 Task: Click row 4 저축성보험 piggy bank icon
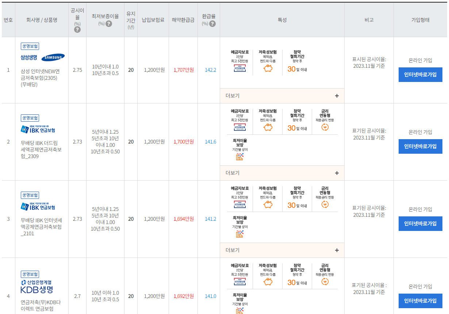268,282
